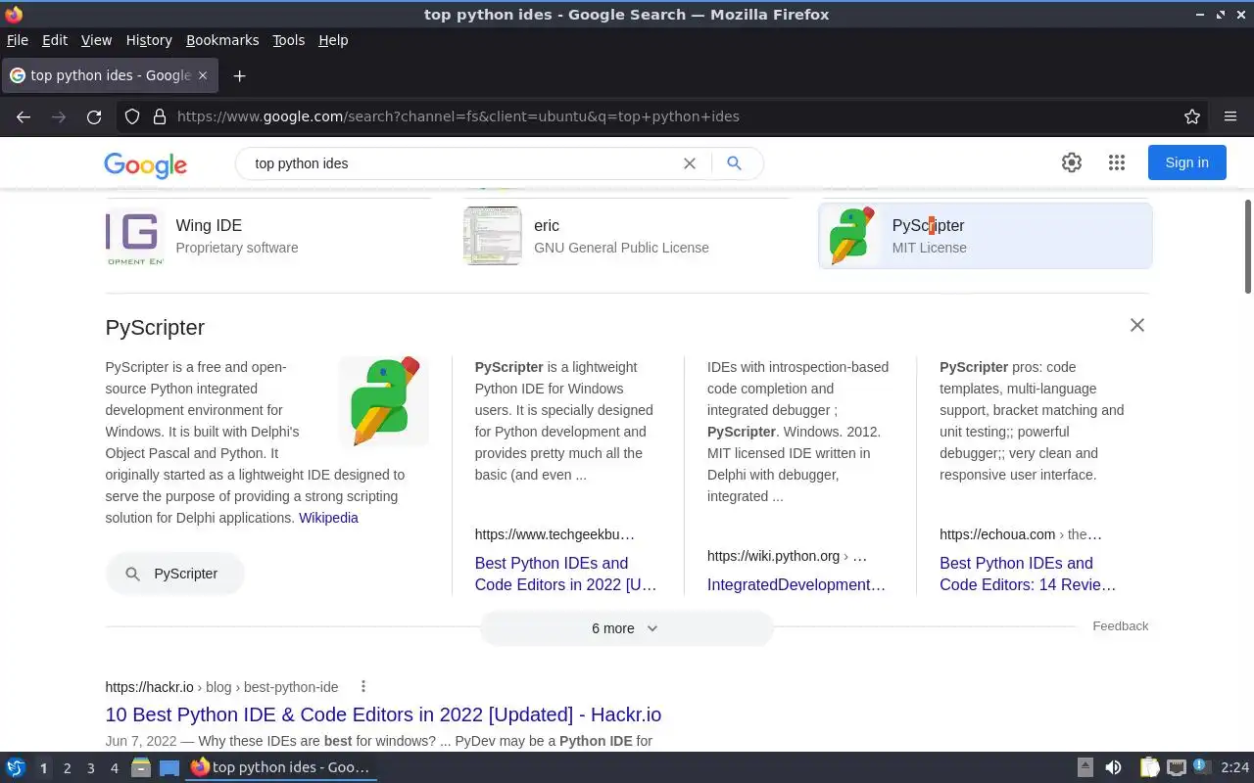The height and width of the screenshot is (783, 1254).
Task: Reload the page using the refresh icon
Action: tap(94, 116)
